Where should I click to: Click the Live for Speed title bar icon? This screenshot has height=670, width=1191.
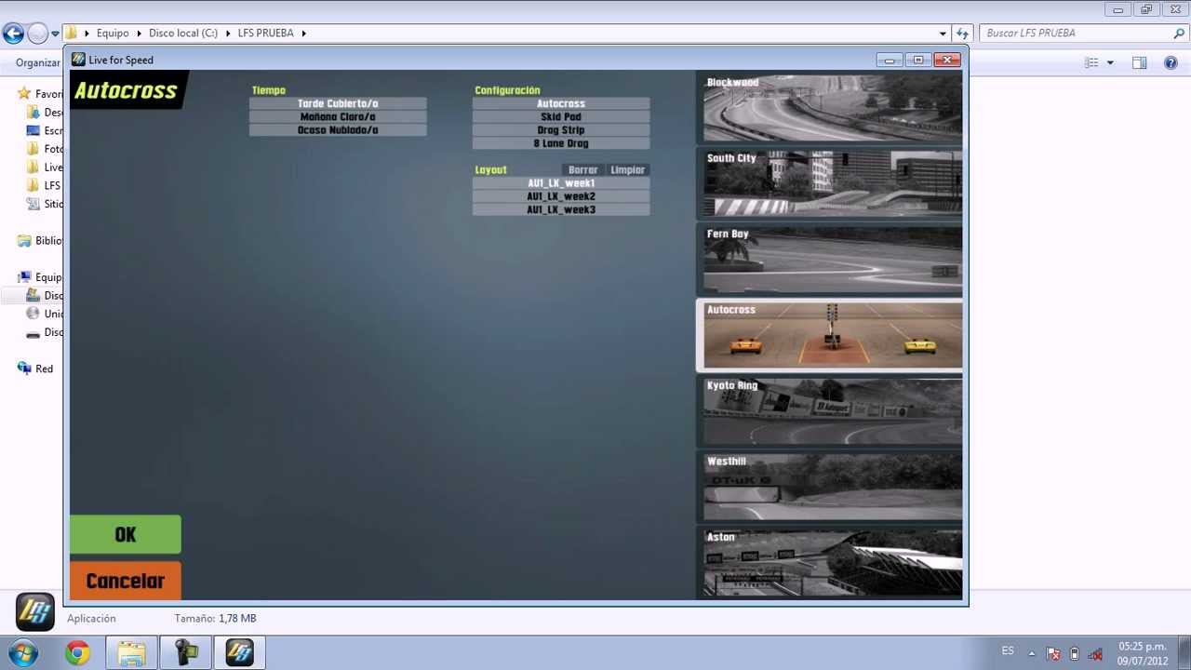coord(79,60)
